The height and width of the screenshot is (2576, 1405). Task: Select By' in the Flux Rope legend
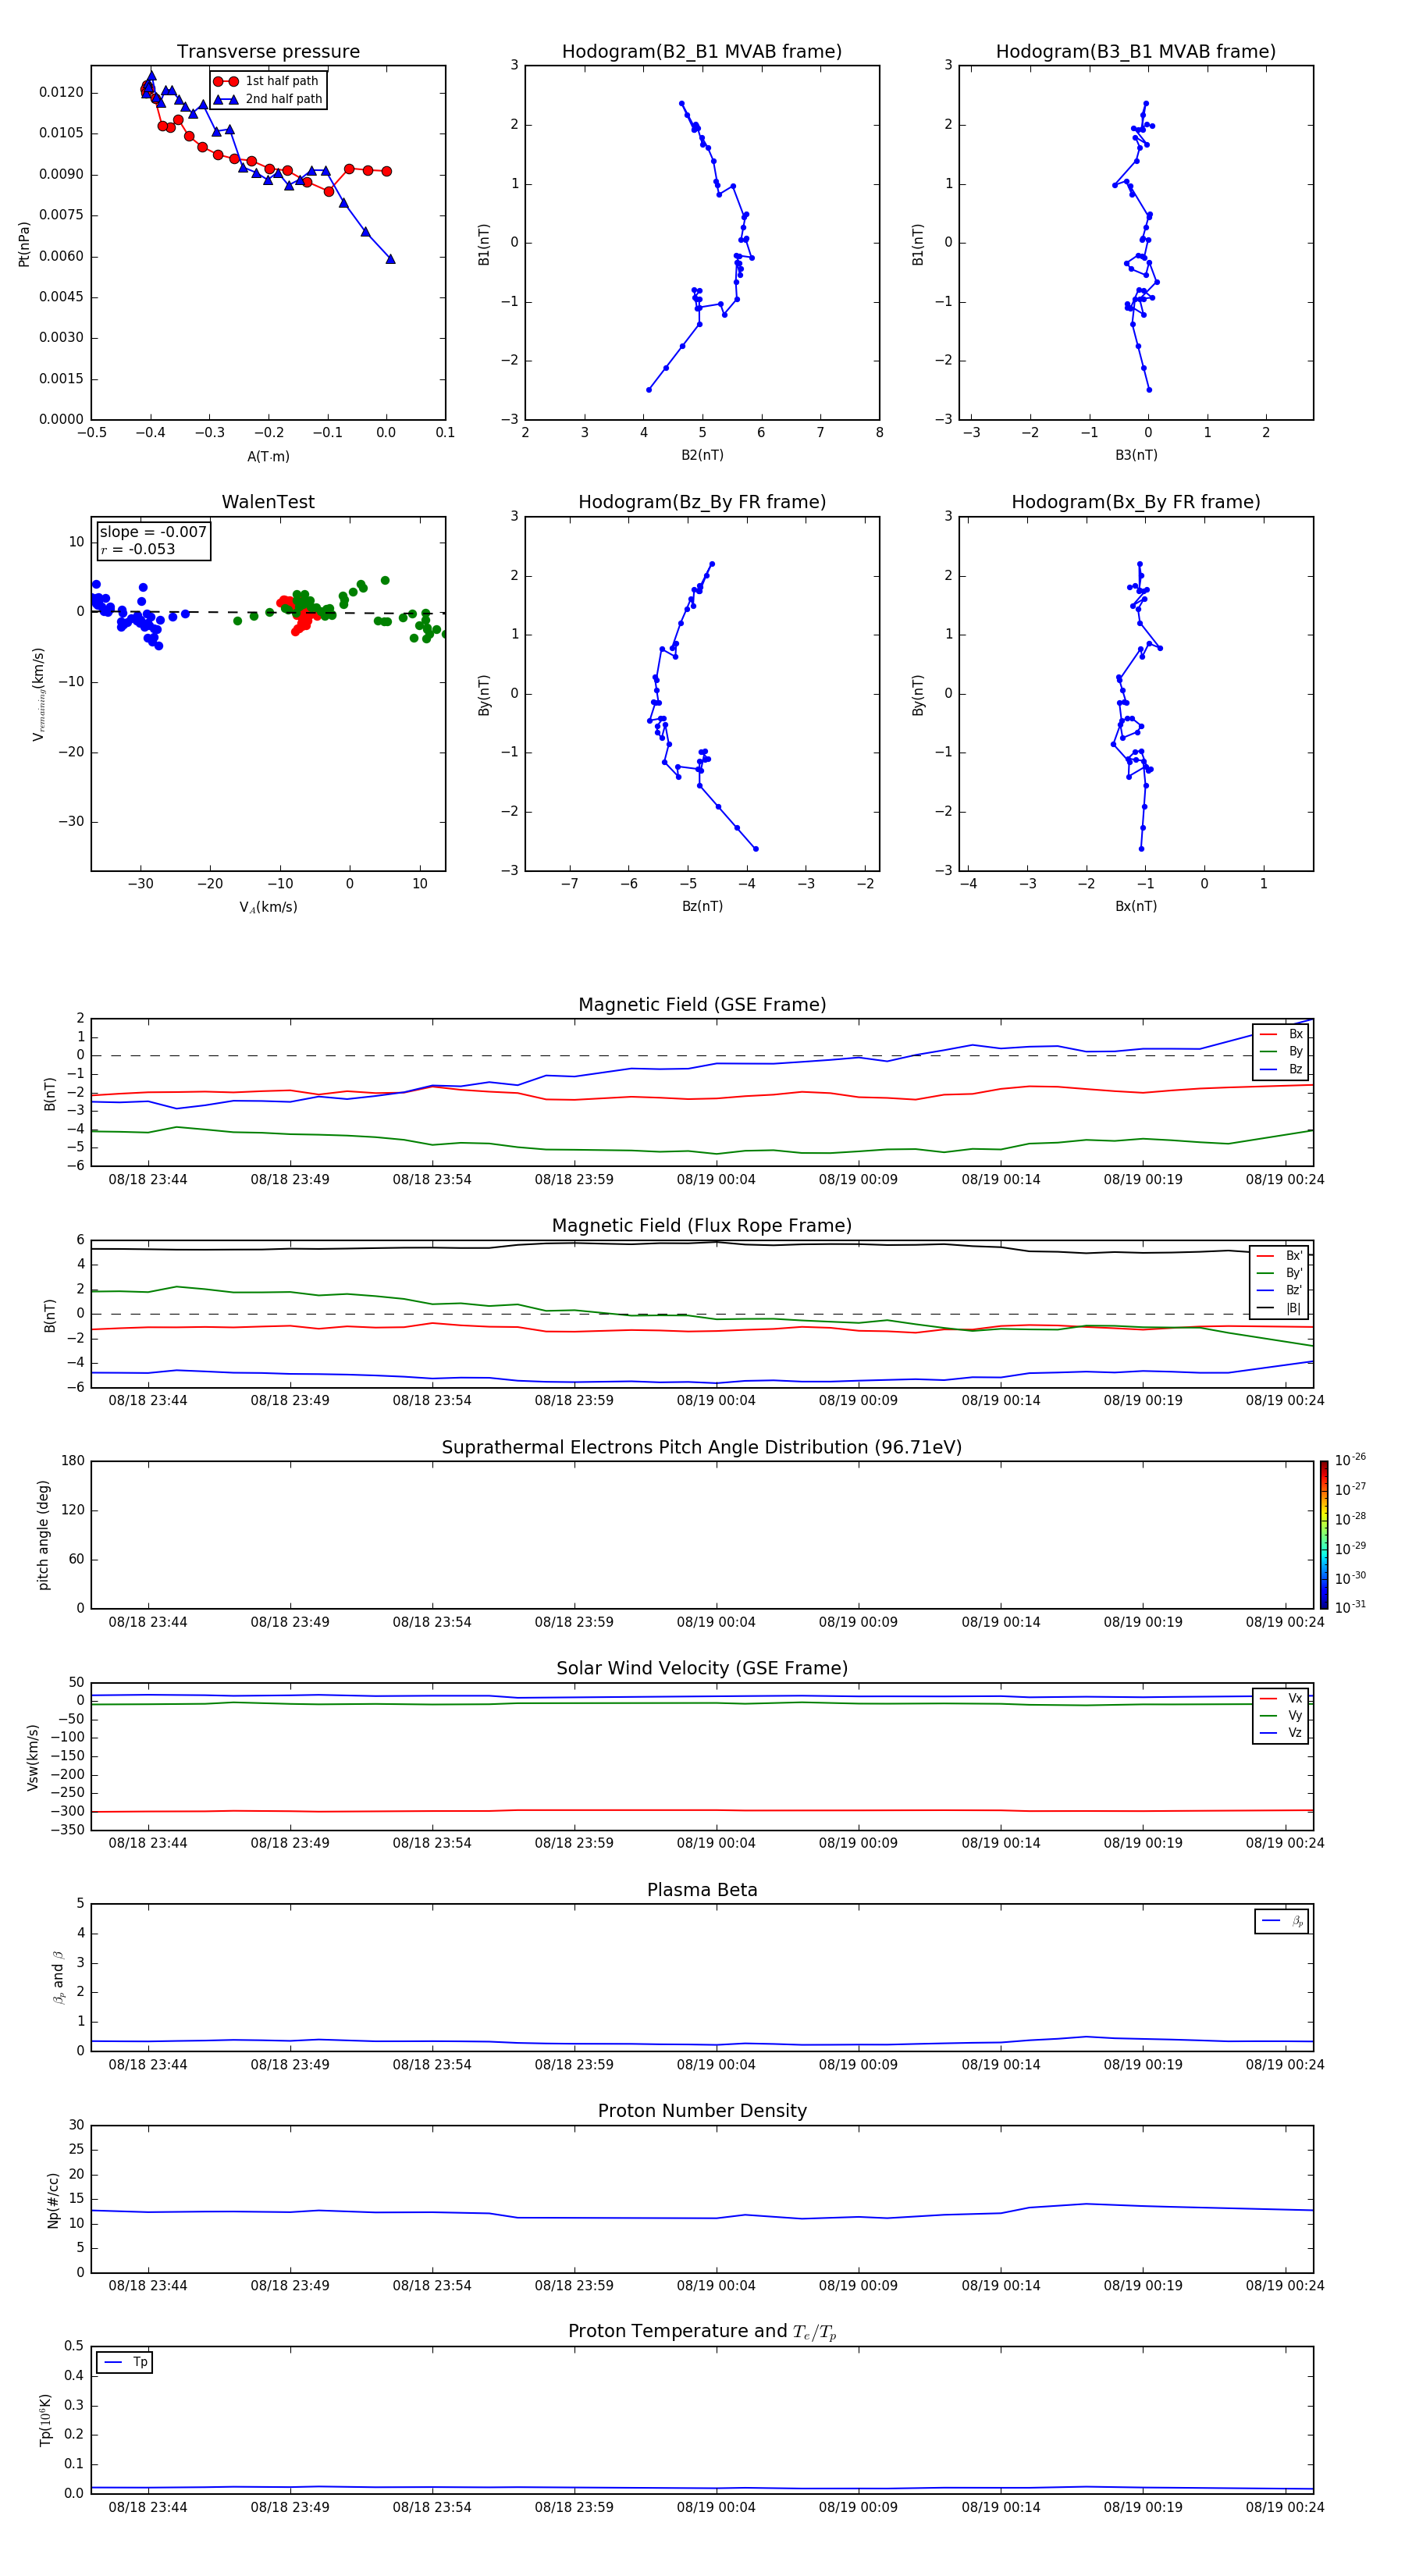[1280, 1273]
